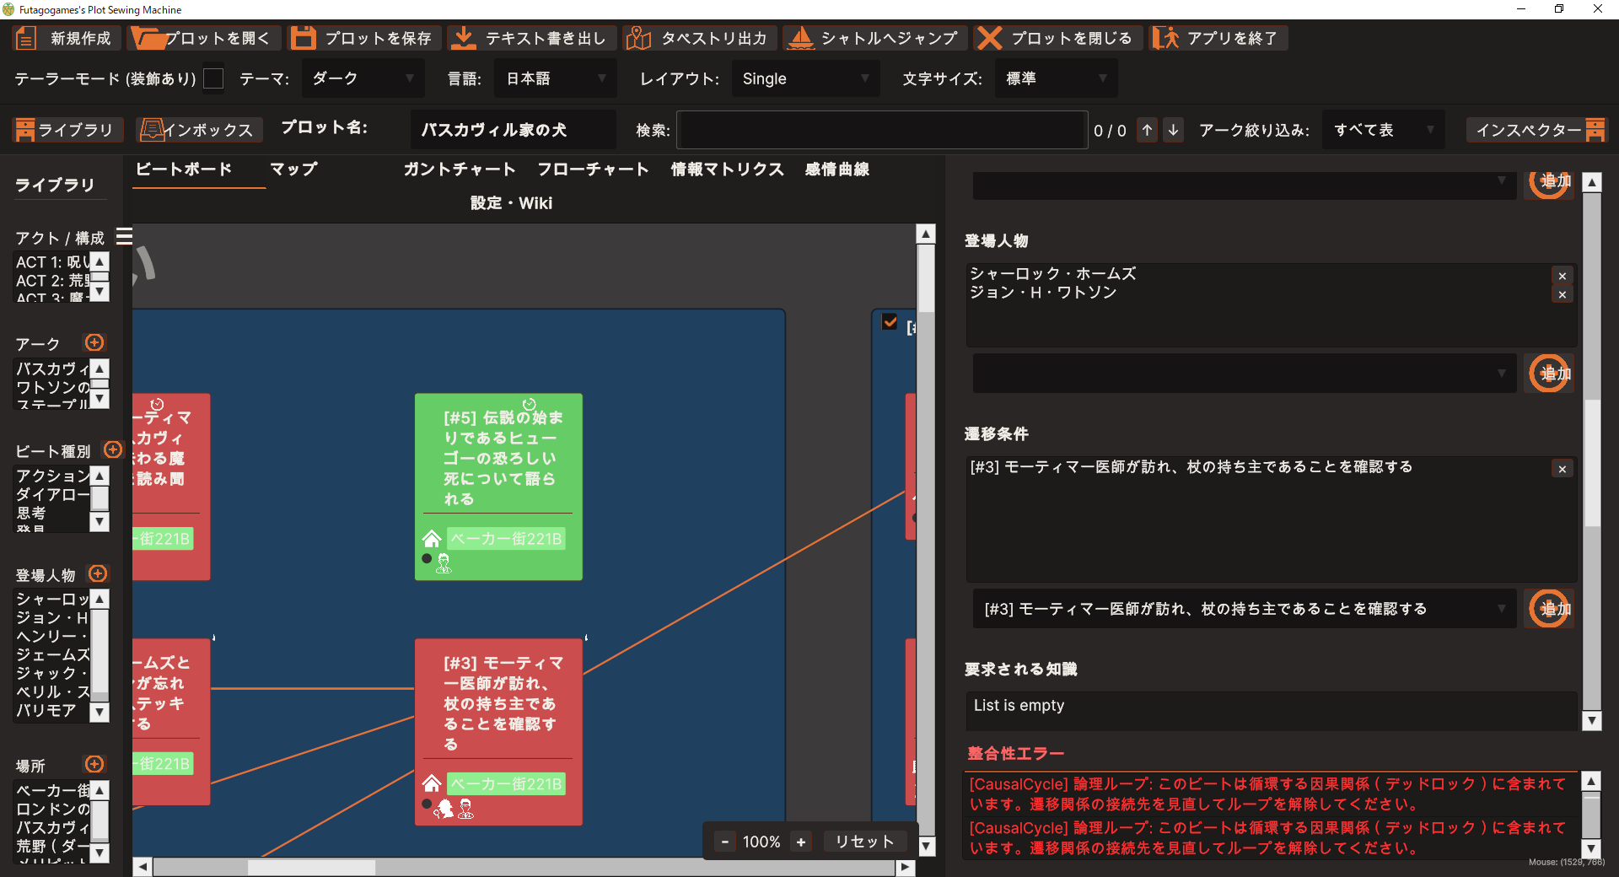Open レイアウト dropdown showing Single
Image resolution: width=1619 pixels, height=877 pixels.
tap(805, 78)
